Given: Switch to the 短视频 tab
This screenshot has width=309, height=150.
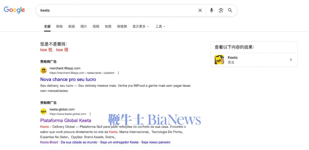Looking at the screenshot, I should point(122,26).
